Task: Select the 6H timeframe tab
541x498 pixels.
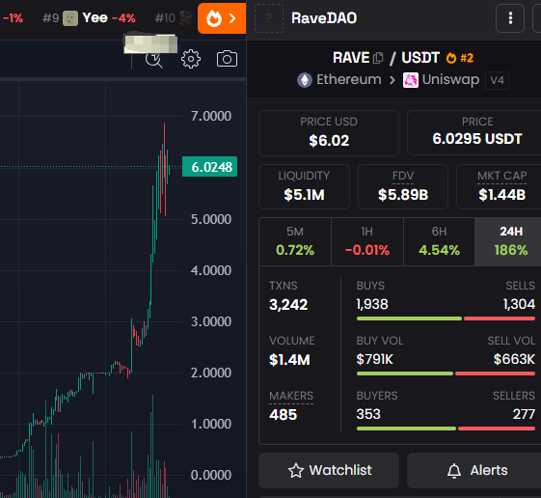Action: [439, 241]
